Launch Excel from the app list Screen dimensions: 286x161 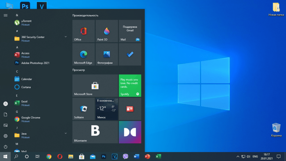pos(41,103)
